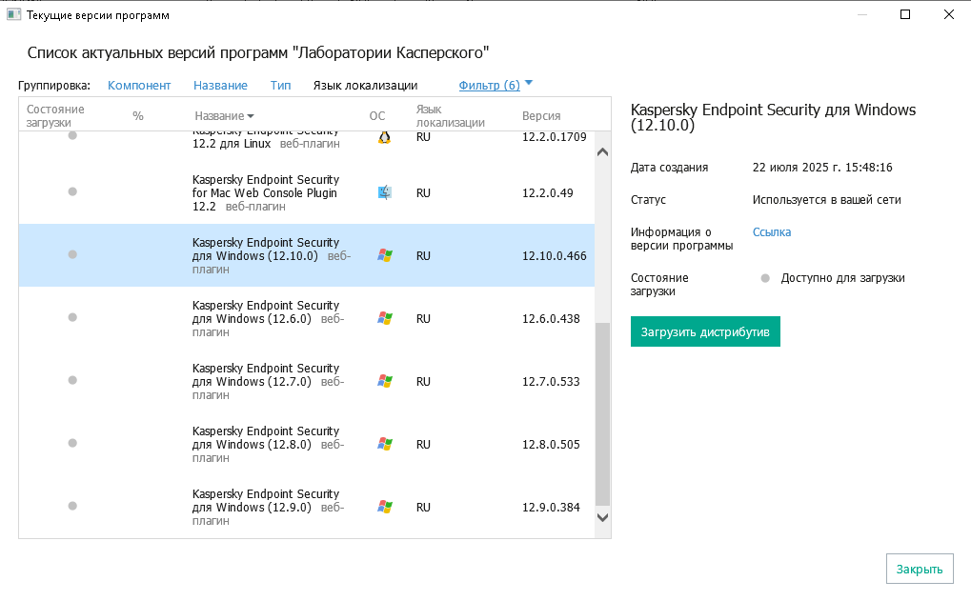Click Windows icon in 12.7.0 row
971x601 pixels.
point(385,381)
